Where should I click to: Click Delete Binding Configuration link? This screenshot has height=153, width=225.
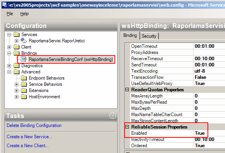coord(34,125)
